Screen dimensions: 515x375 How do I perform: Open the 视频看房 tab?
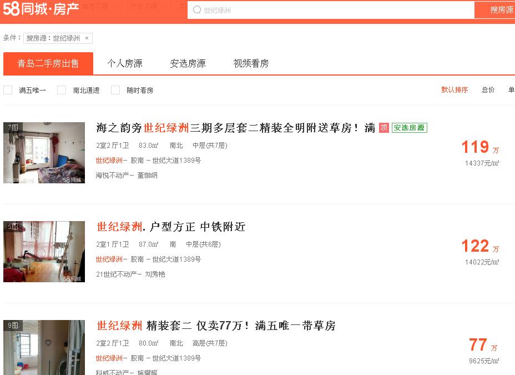click(x=250, y=63)
